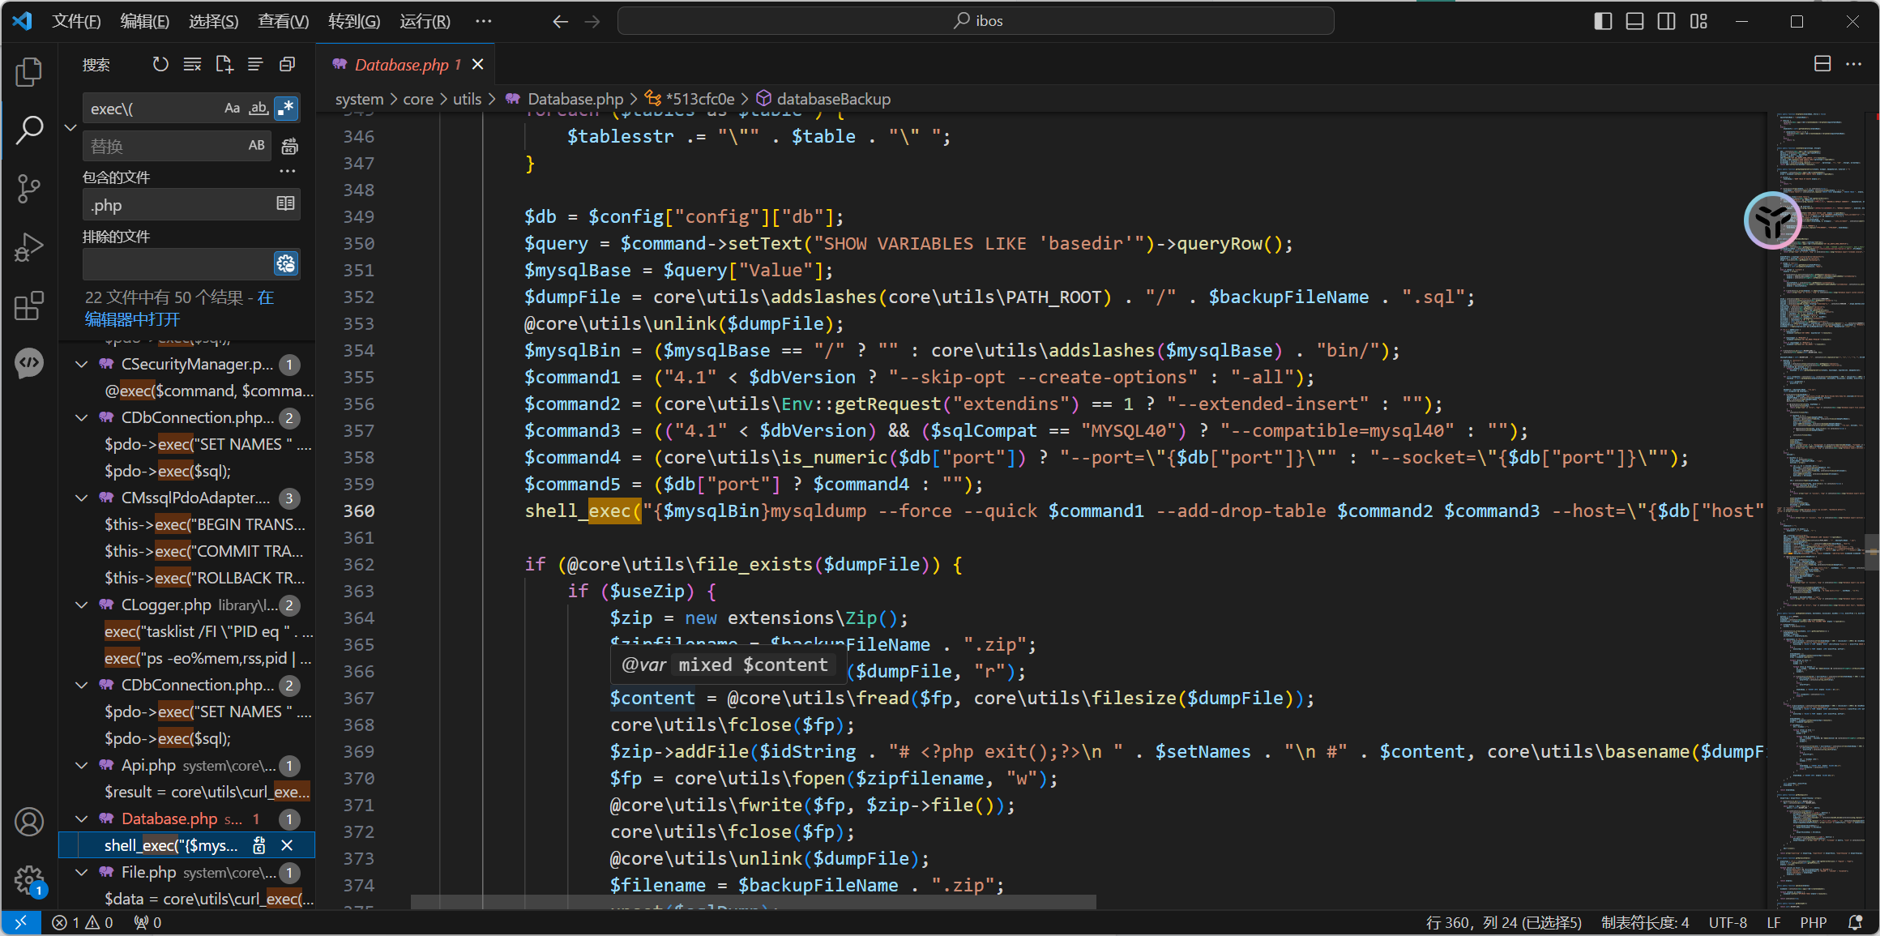Collapse the replace field toggle arrow
1880x936 pixels.
70,127
